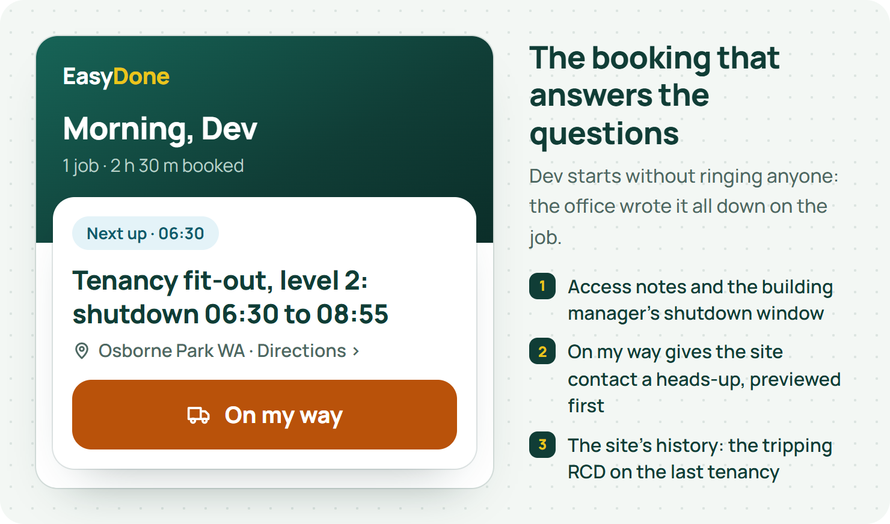
Task: Click the EasyDone logo
Action: pos(116,77)
